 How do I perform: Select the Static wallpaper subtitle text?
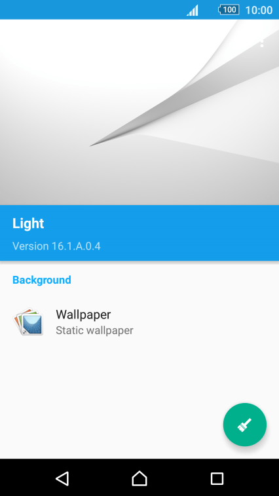coord(94,330)
